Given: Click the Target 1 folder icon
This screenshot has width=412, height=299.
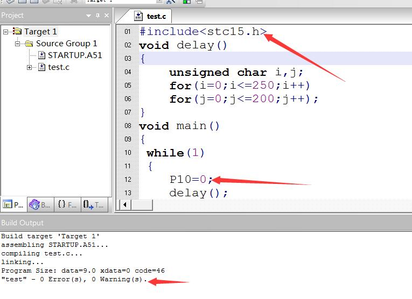Looking at the screenshot, I should [17, 31].
